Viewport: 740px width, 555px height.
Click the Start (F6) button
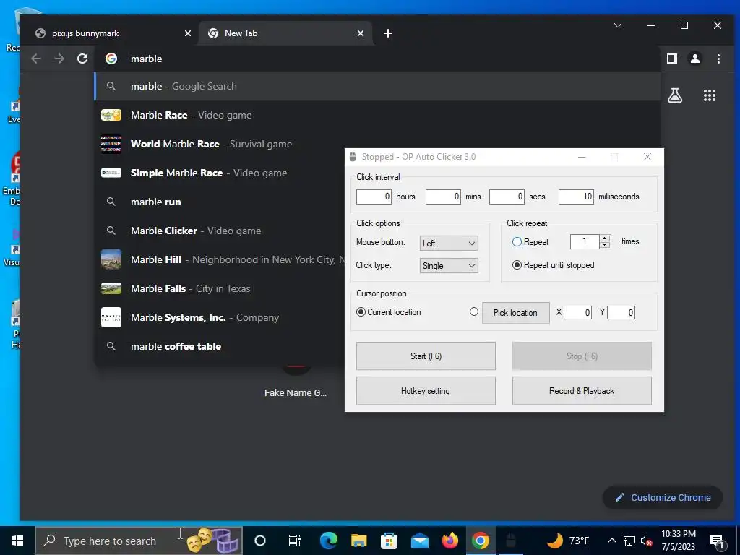[x=426, y=356]
